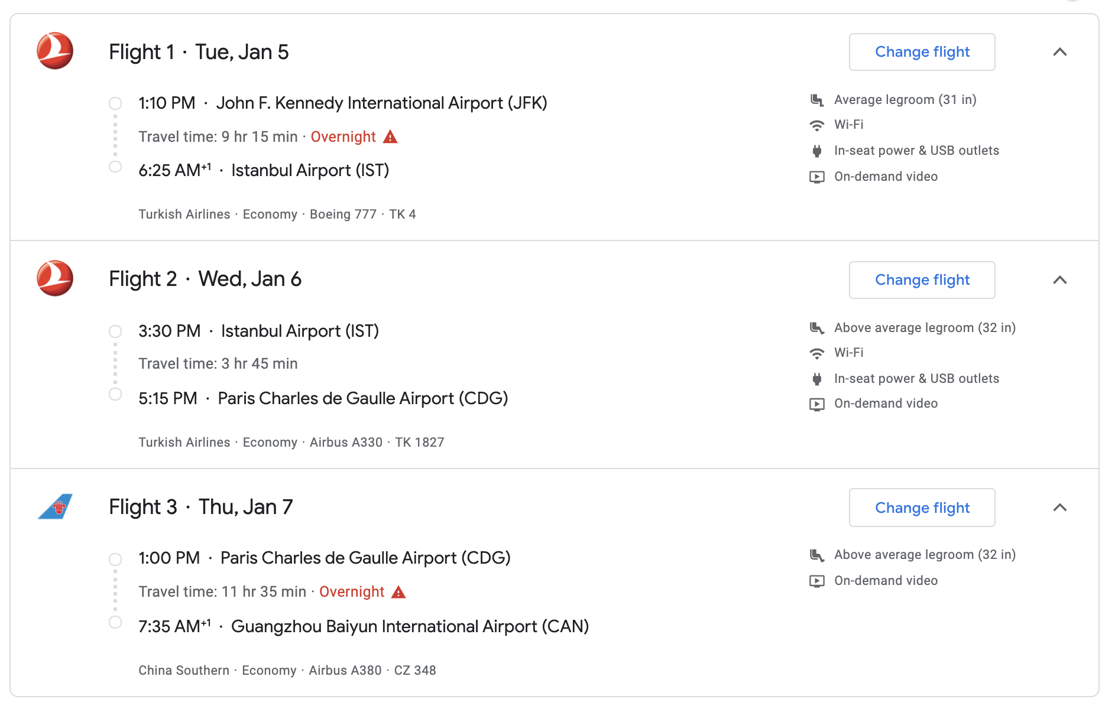
Task: Click the legroom seat icon for Flight 2
Action: coord(817,328)
